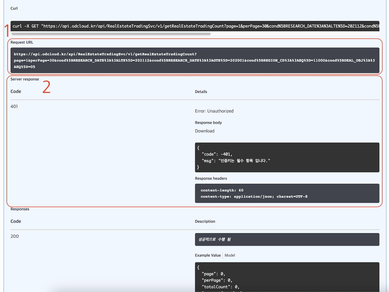Switch to the Model tab
Viewport: 389px width, 292px height.
coord(230,255)
